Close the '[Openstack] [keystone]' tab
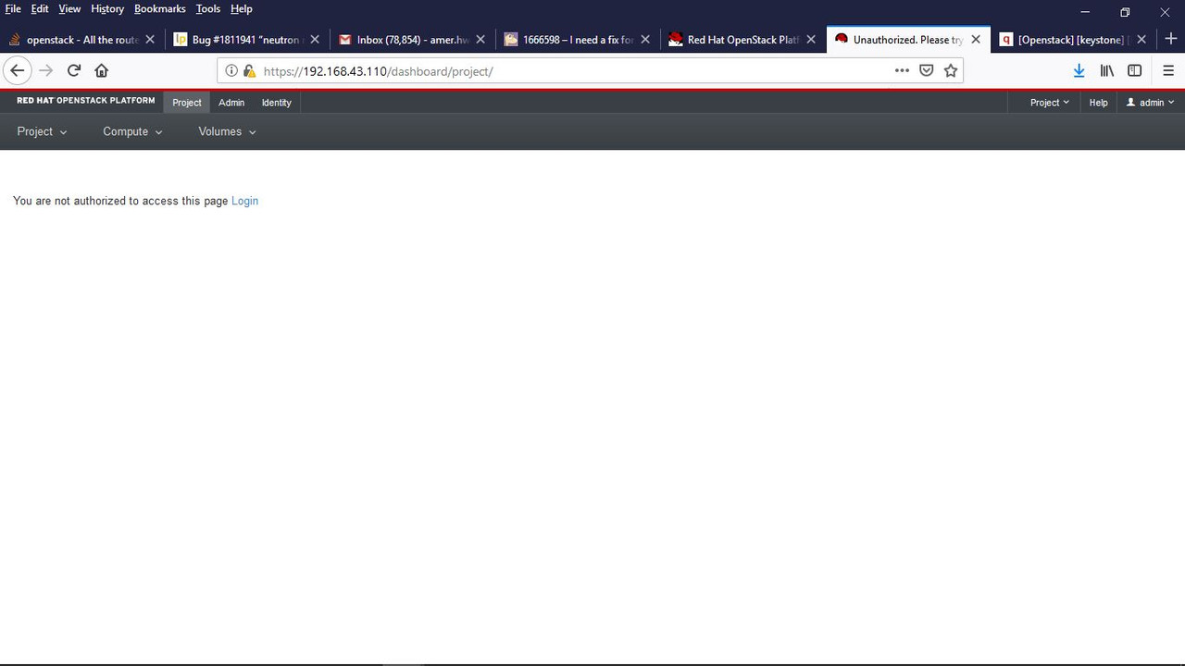Screen dimensions: 1185x666 coord(1141,40)
